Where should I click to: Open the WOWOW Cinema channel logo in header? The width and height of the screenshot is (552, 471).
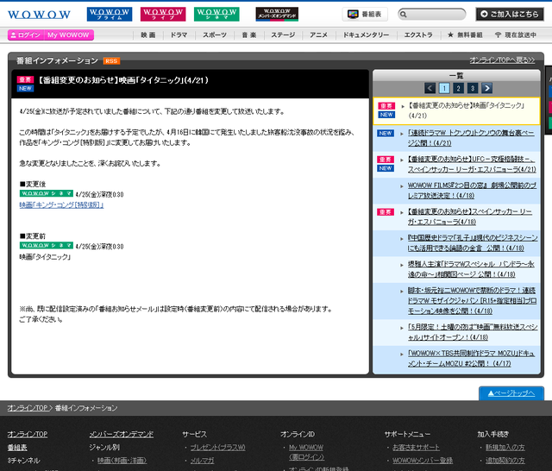point(216,14)
